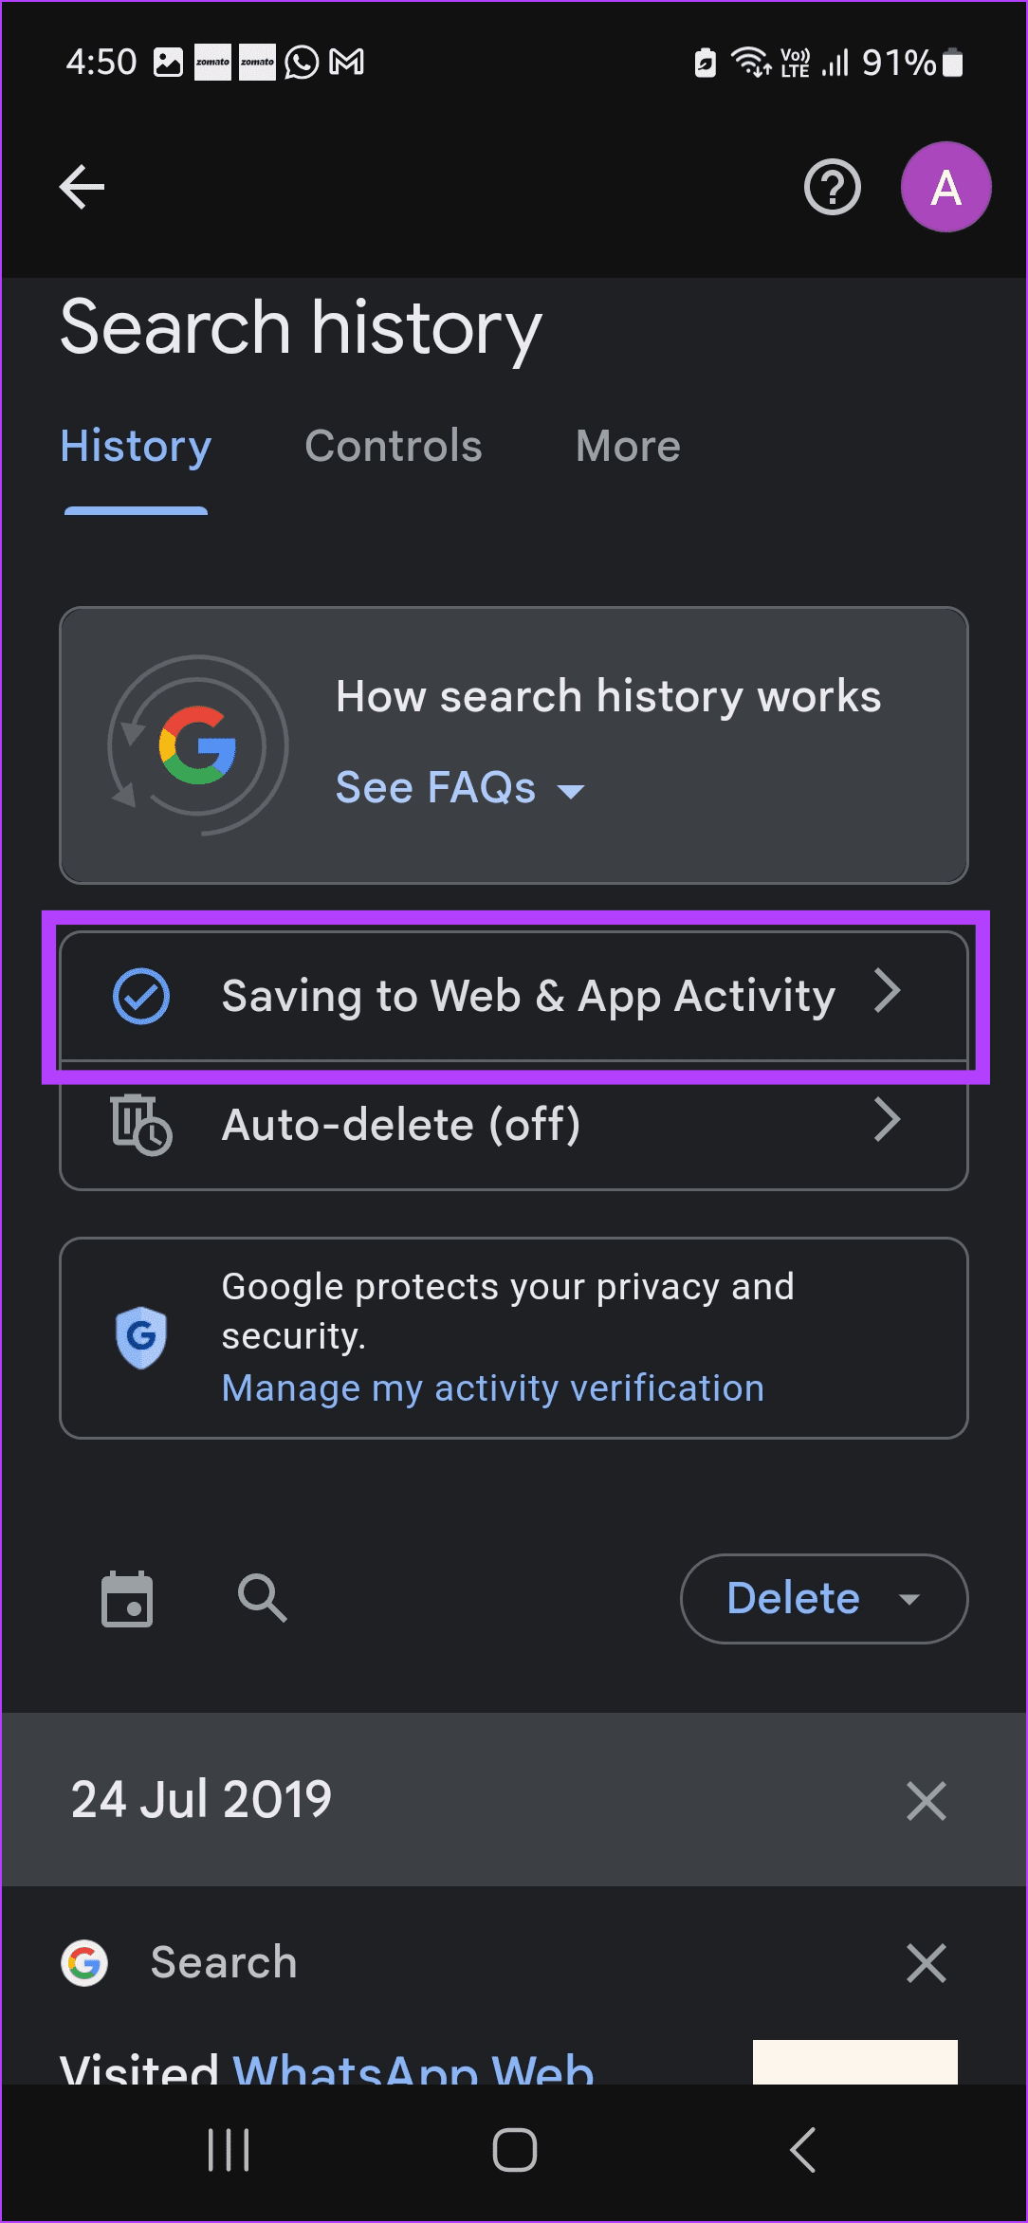This screenshot has height=2223, width=1028.
Task: Dismiss the 24 Jul 2019 date group
Action: coord(926,1800)
